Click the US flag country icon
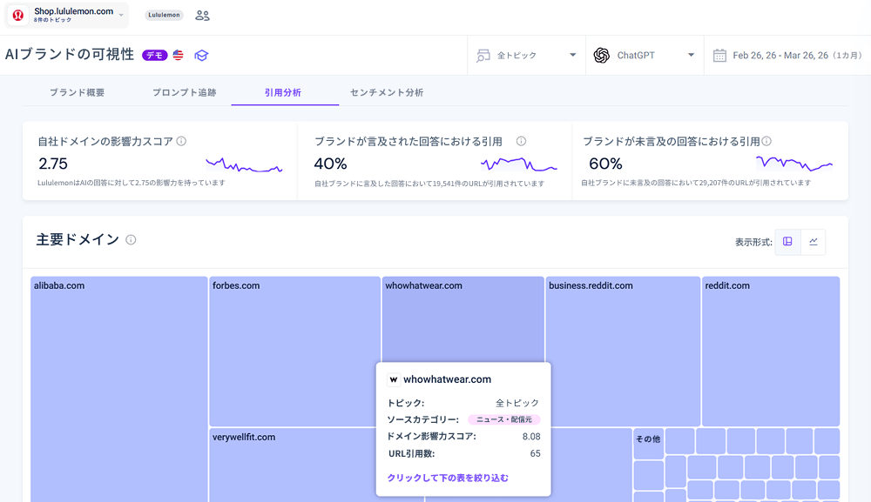Viewport: 871px width, 502px height. click(x=178, y=55)
